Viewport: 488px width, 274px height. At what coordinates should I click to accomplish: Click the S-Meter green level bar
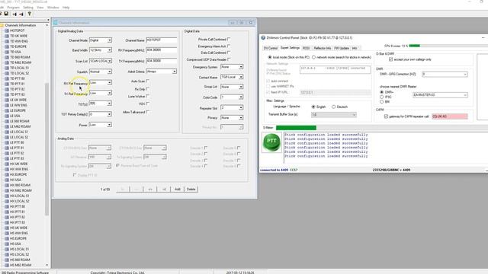296,128
